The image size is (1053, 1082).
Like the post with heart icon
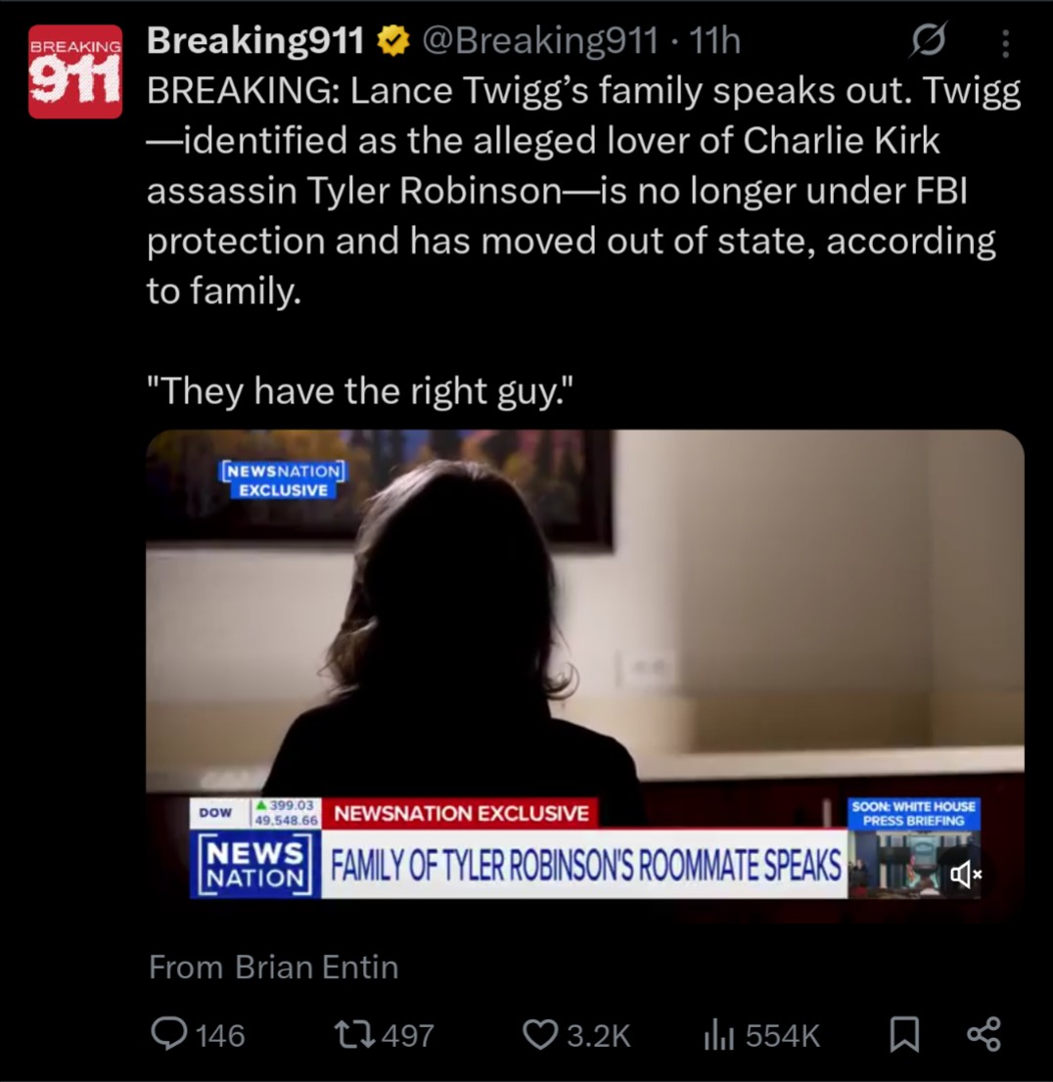point(540,1035)
